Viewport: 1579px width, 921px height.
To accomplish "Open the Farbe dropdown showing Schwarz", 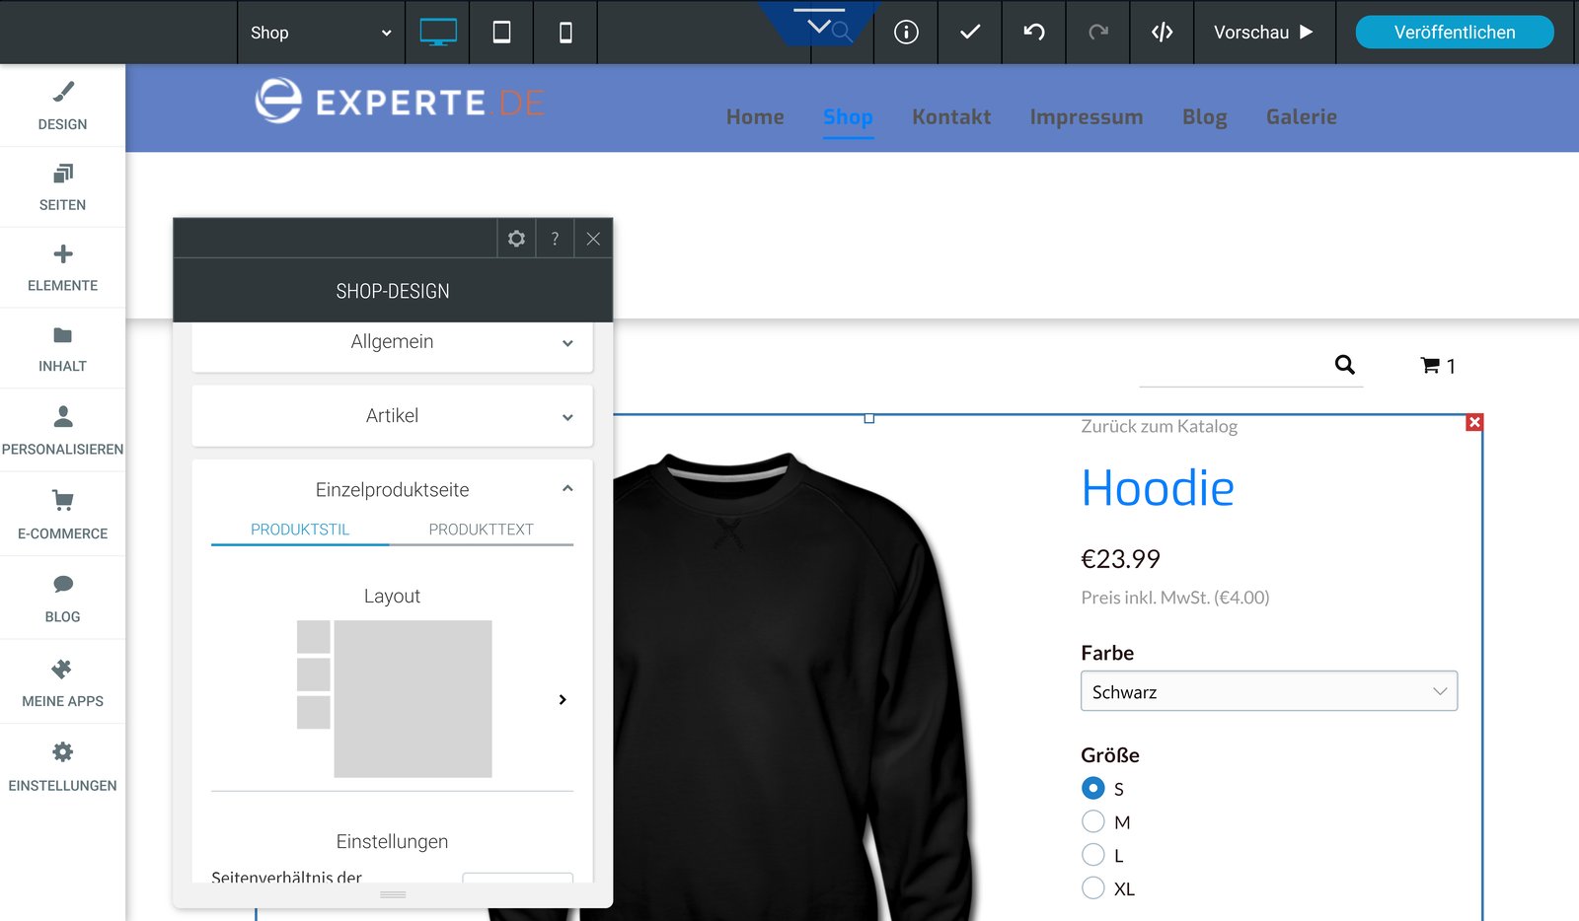I will pos(1269,690).
